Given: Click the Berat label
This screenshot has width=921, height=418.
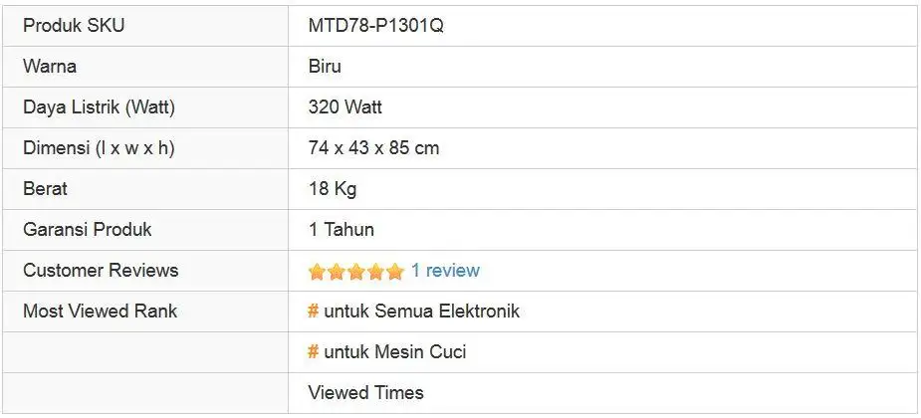Looking at the screenshot, I should tap(45, 189).
